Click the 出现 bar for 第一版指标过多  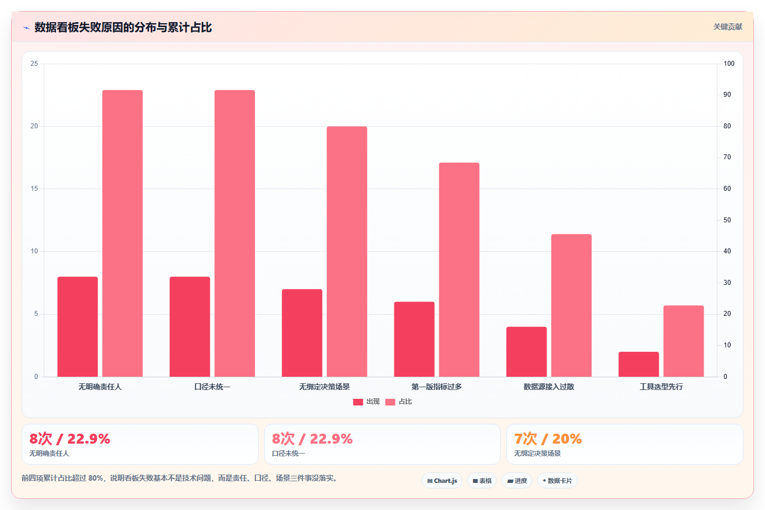414,339
